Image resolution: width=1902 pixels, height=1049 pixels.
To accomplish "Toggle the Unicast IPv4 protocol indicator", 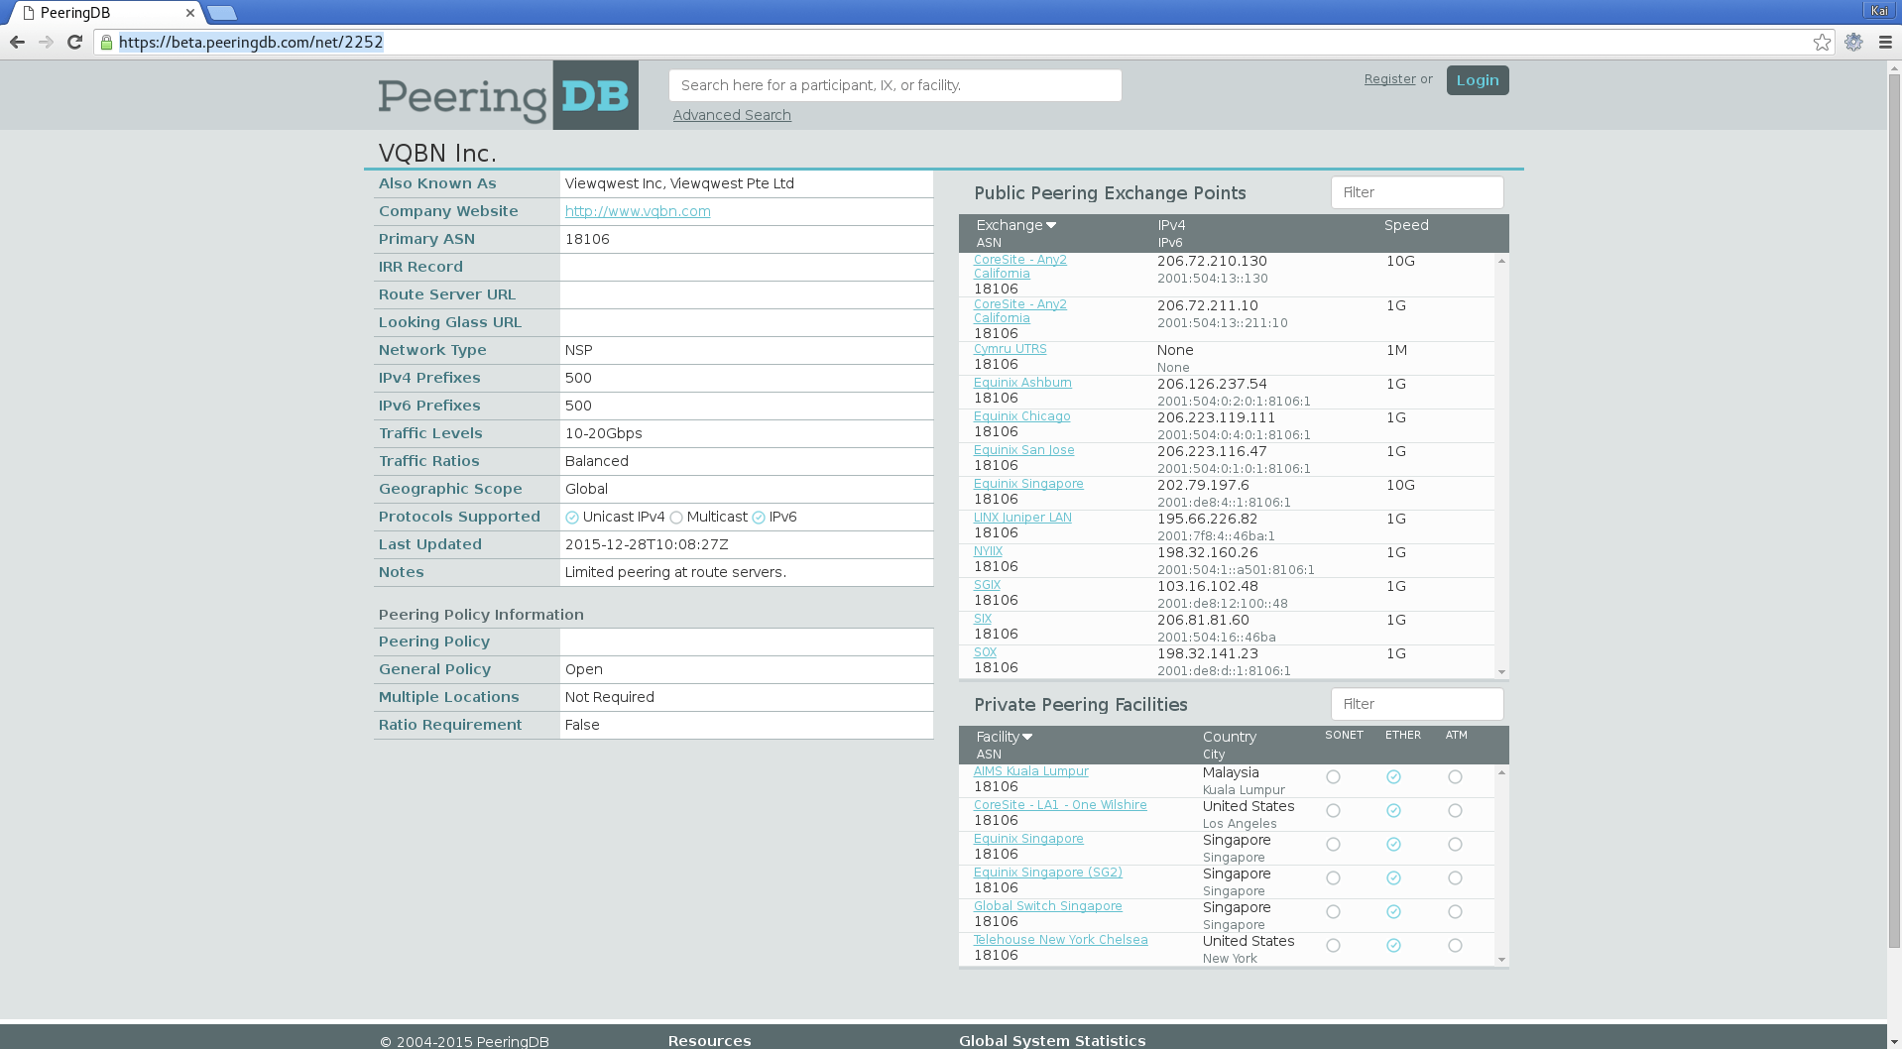I will point(572,518).
